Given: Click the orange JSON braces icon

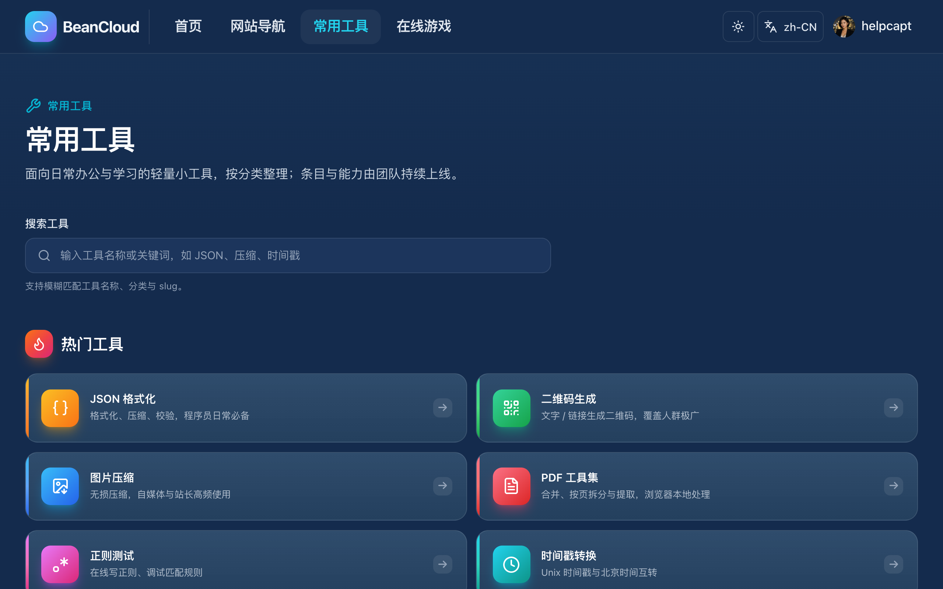Looking at the screenshot, I should 60,408.
